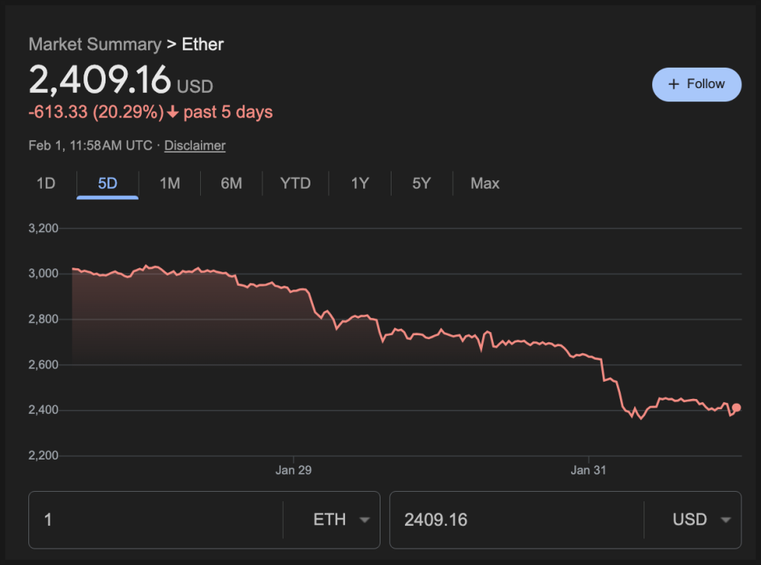Screen dimensions: 761x565
Task: Switch to the 6M chart view
Action: point(231,183)
